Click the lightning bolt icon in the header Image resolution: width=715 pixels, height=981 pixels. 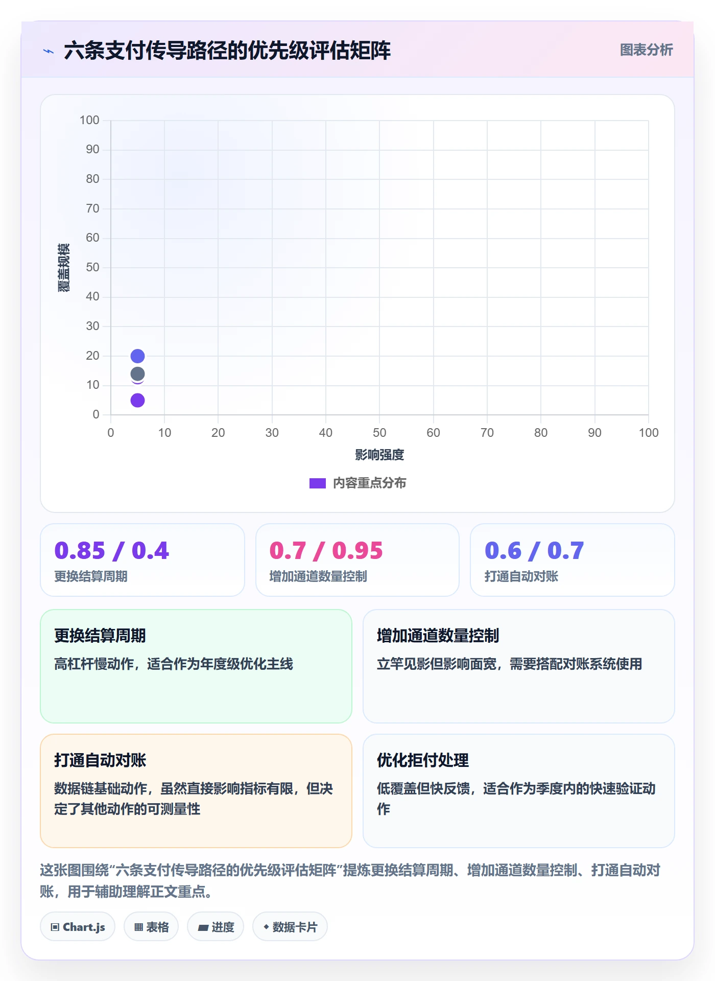49,51
